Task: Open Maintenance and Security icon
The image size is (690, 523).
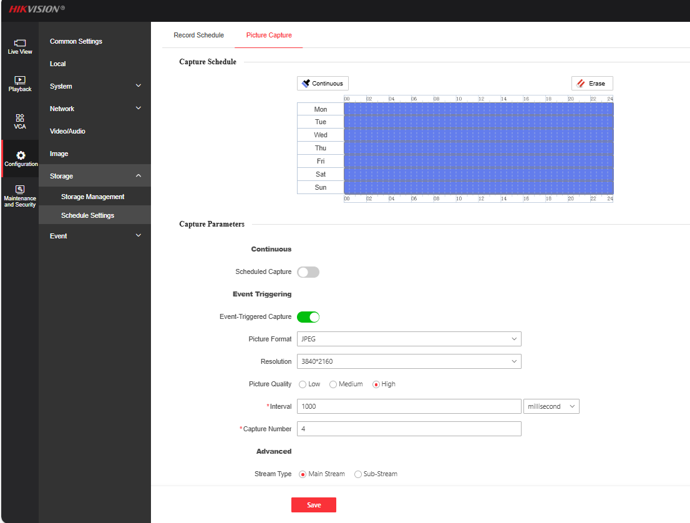Action: click(x=20, y=196)
